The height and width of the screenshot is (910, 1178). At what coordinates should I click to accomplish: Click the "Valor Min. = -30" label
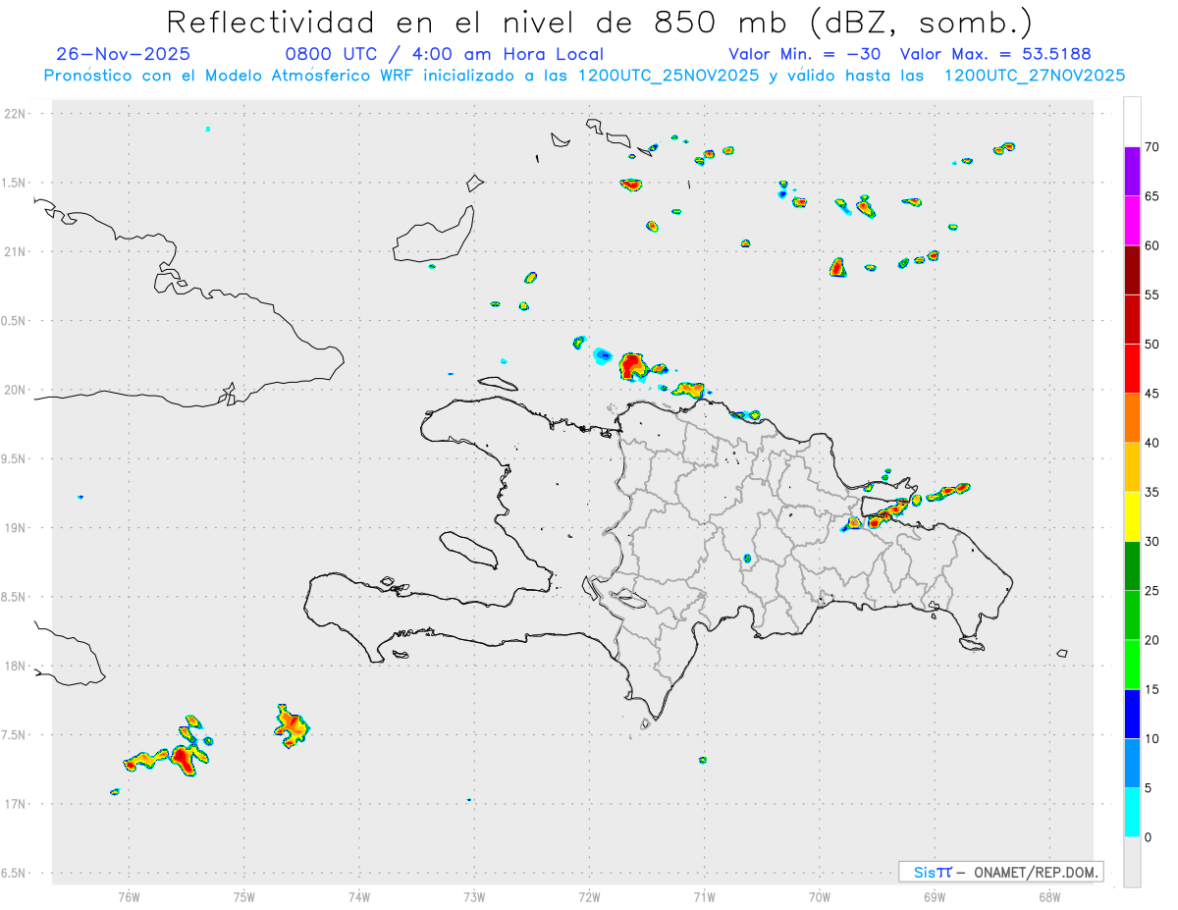point(805,55)
